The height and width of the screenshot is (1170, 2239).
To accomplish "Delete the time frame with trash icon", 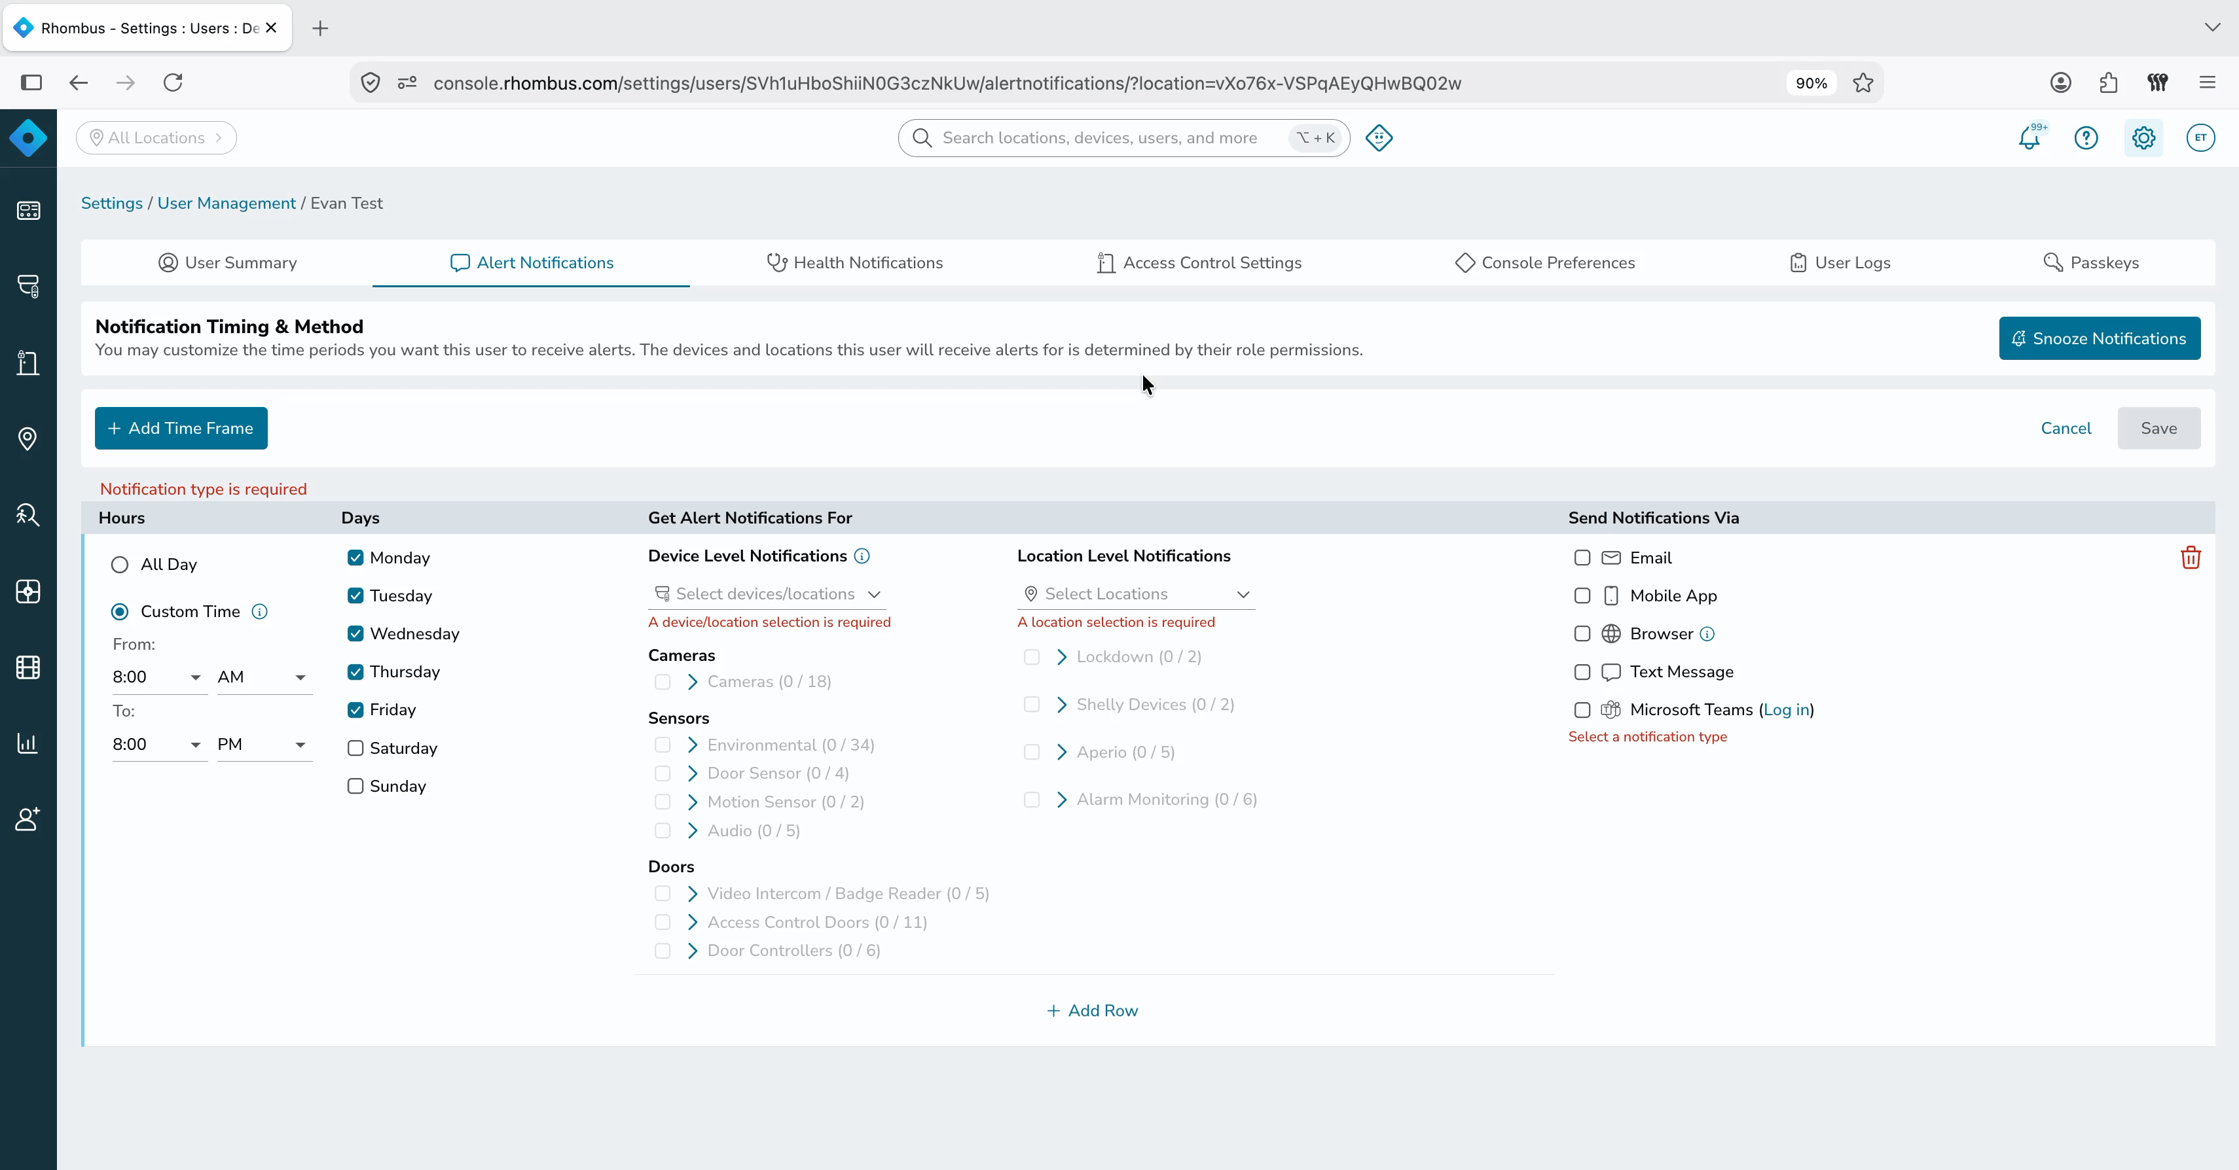I will pyautogui.click(x=2191, y=558).
